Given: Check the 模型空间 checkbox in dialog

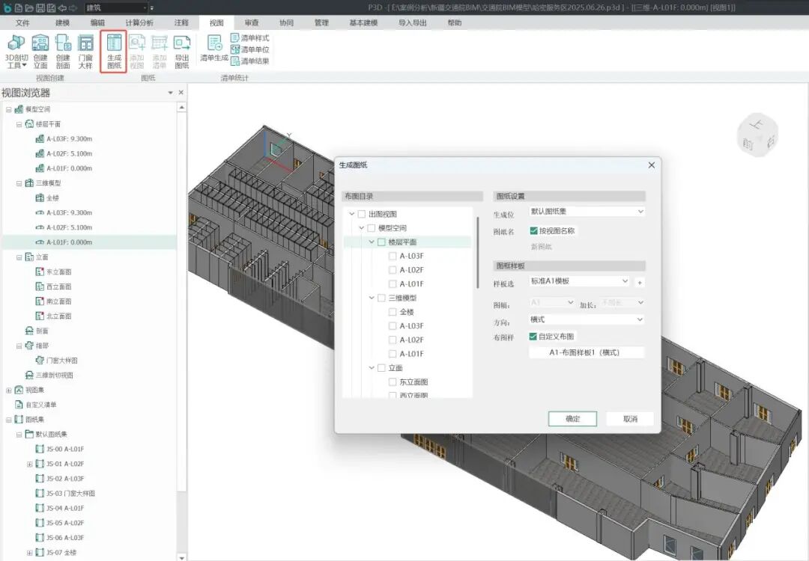Looking at the screenshot, I should [x=372, y=227].
